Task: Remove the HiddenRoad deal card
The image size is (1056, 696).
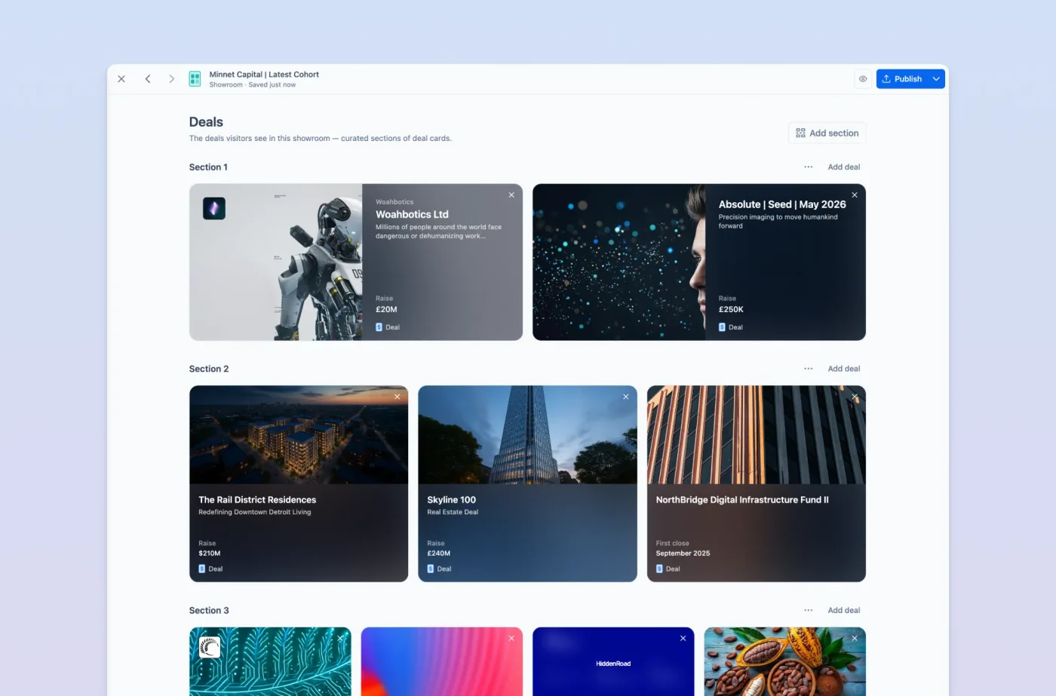Action: point(683,638)
